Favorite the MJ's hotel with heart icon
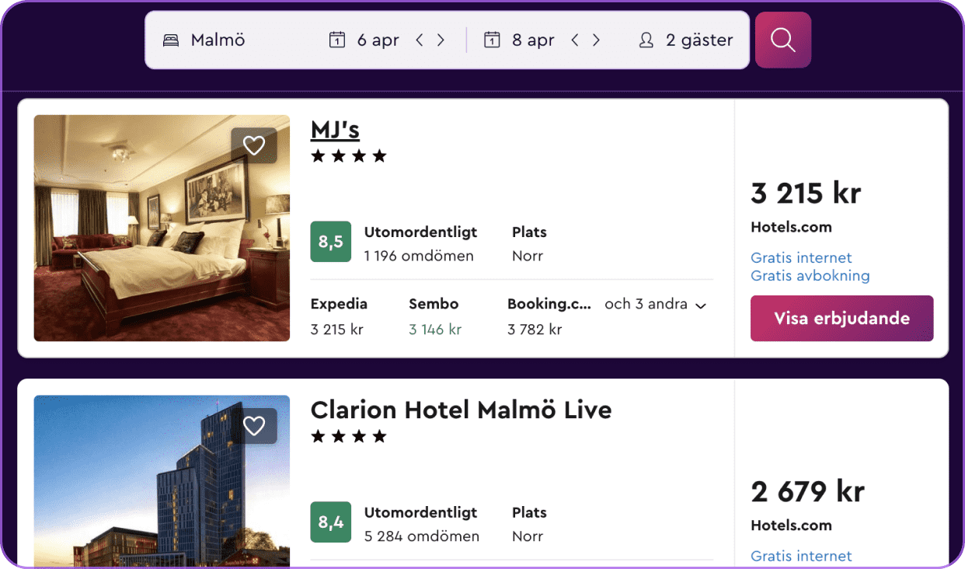 pyautogui.click(x=254, y=145)
